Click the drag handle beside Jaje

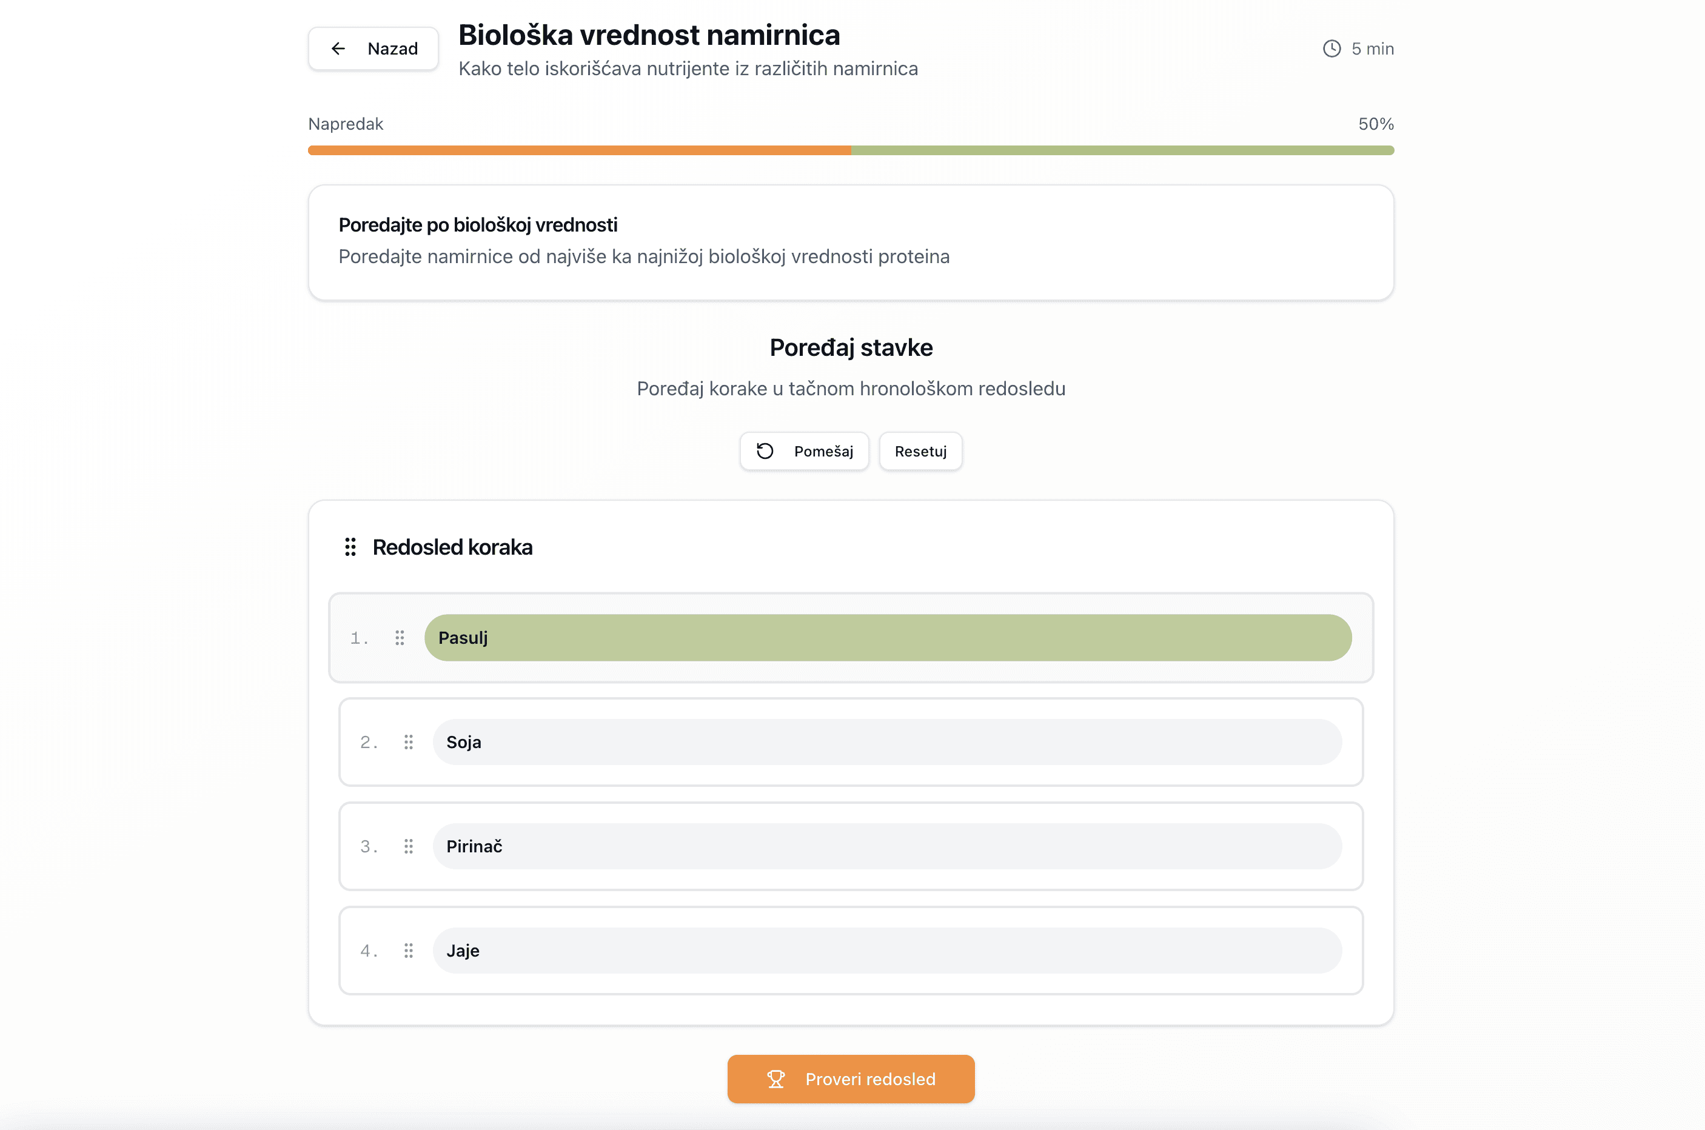click(x=409, y=951)
